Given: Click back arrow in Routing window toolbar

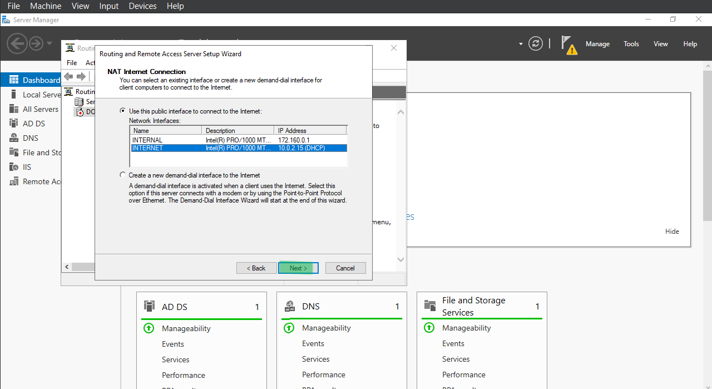Looking at the screenshot, I should click(68, 76).
